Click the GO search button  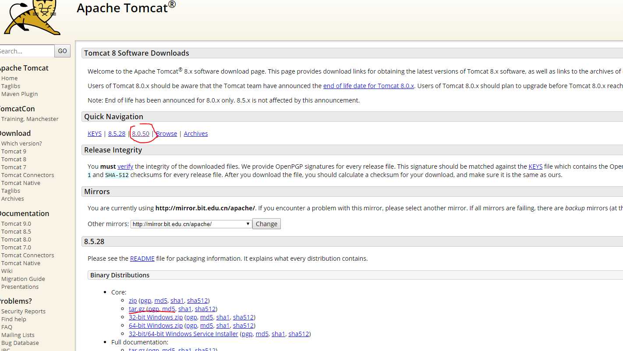point(63,51)
